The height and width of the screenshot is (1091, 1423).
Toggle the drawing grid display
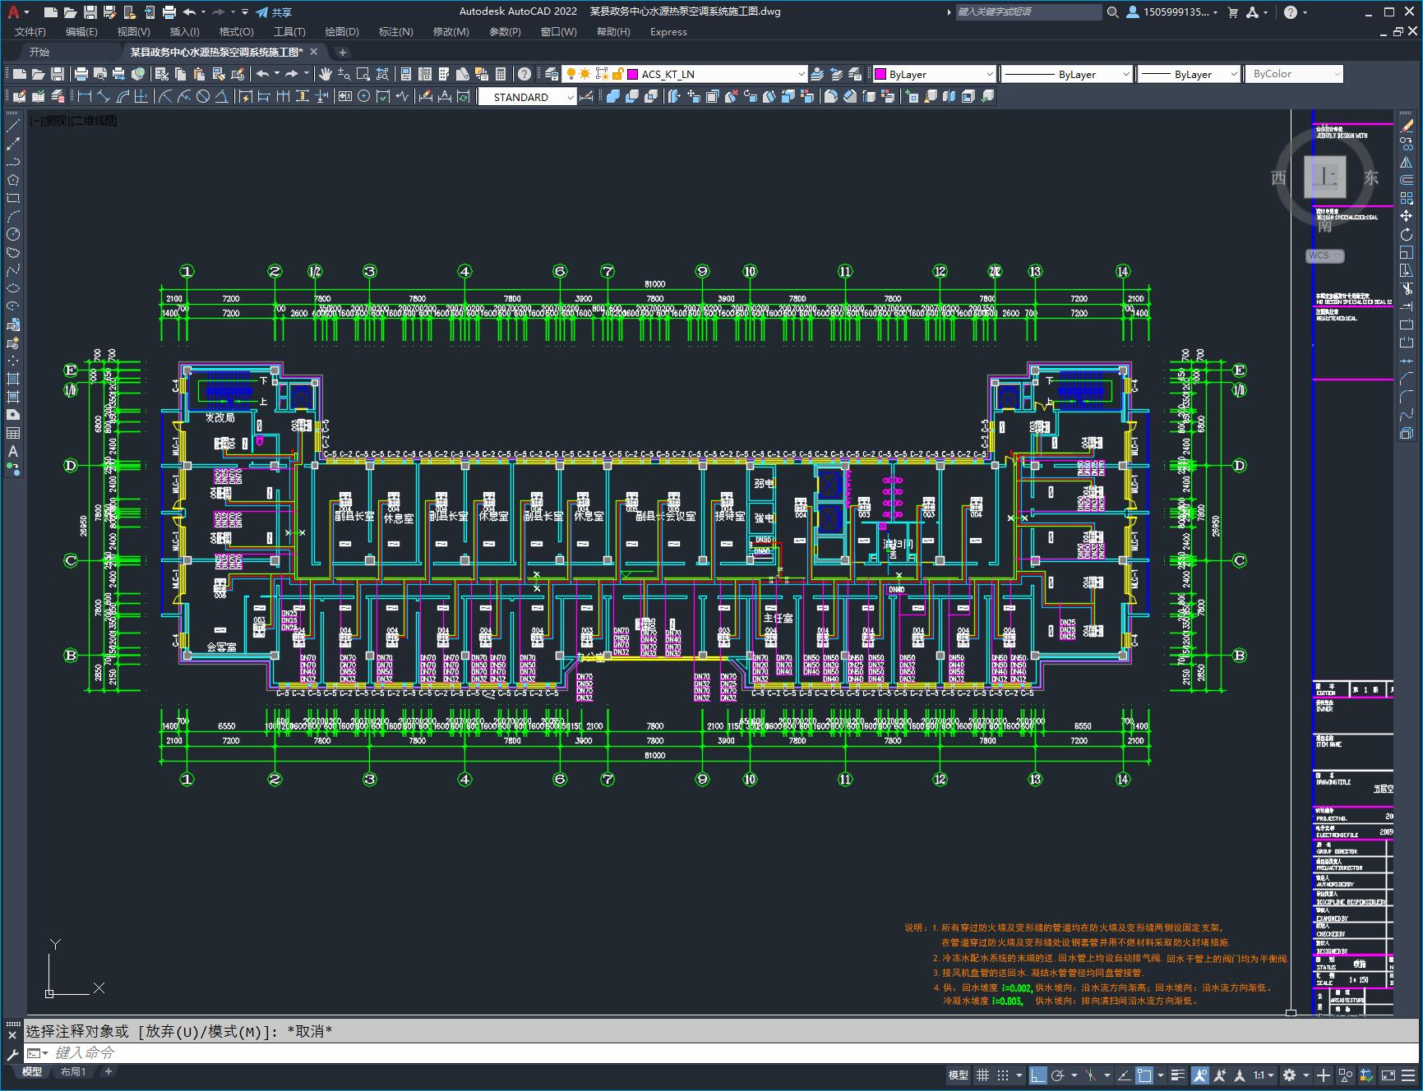982,1075
